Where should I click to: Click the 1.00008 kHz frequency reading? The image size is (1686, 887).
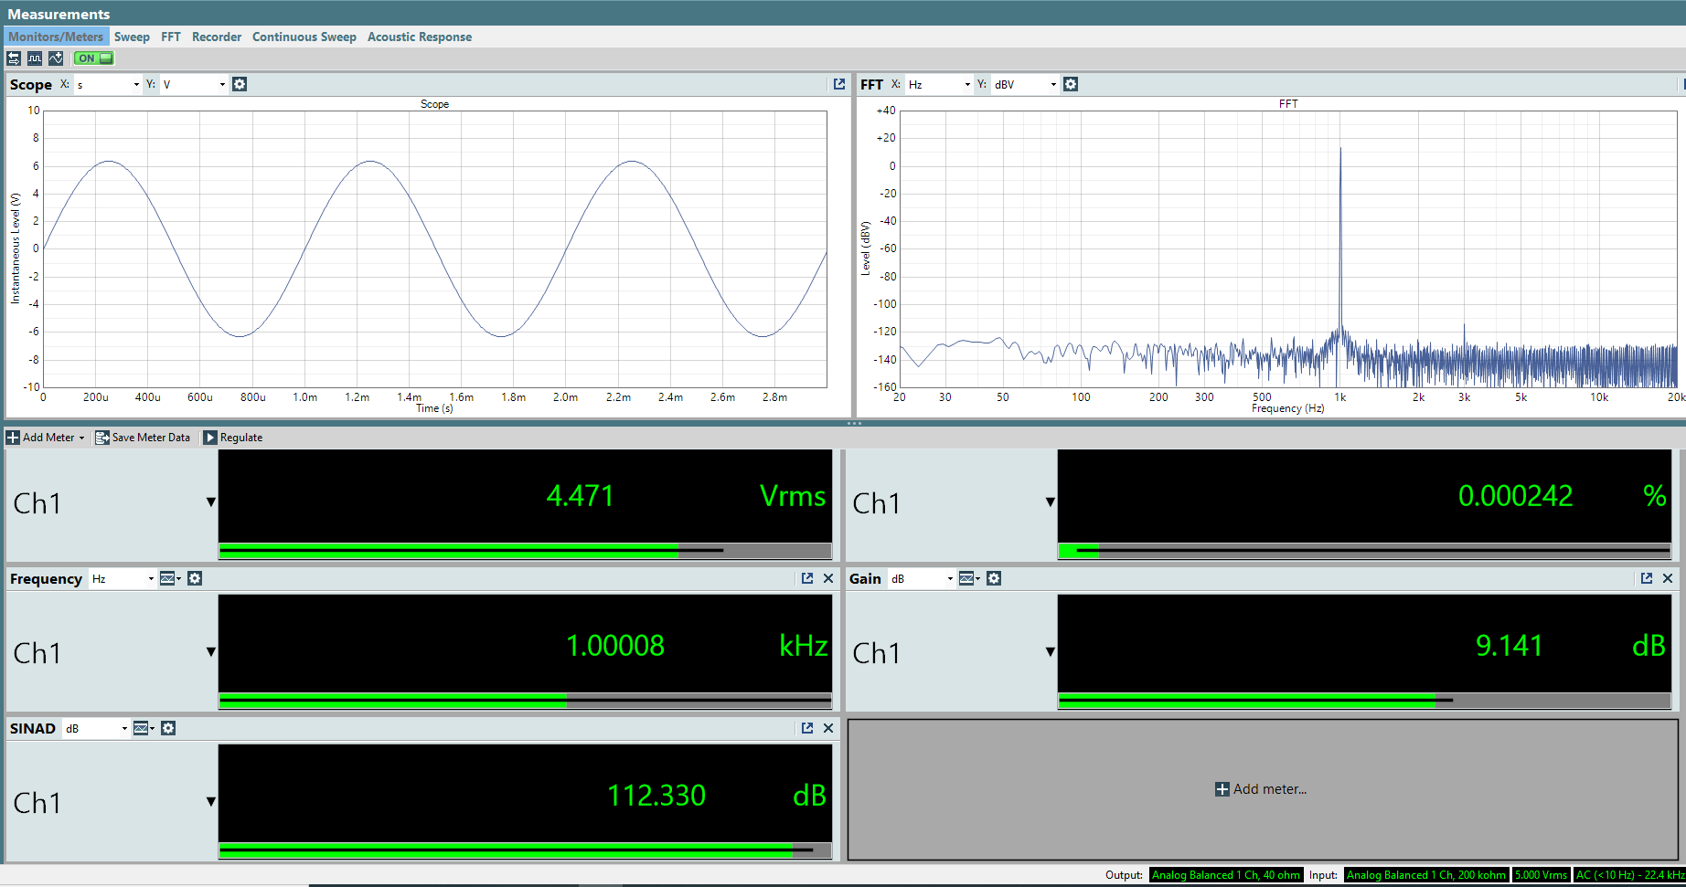point(615,646)
